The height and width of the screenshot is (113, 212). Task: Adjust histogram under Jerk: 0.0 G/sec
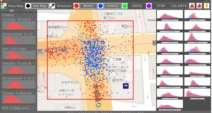tap(19, 55)
